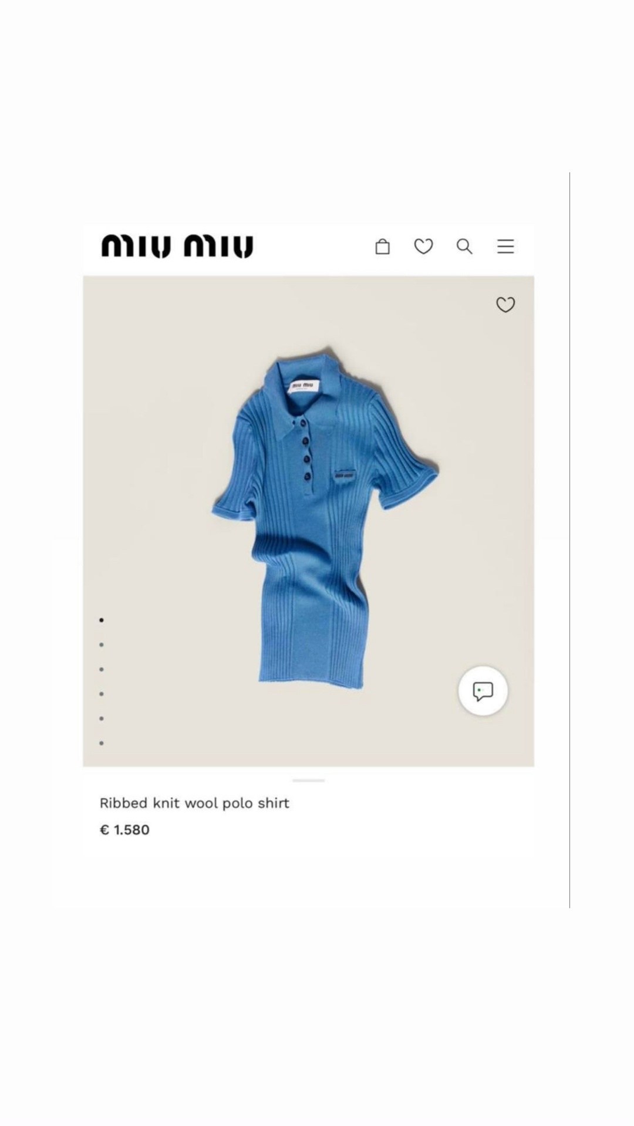Click the thin vertical scrollbar line
The height and width of the screenshot is (1126, 634).
[x=569, y=540]
